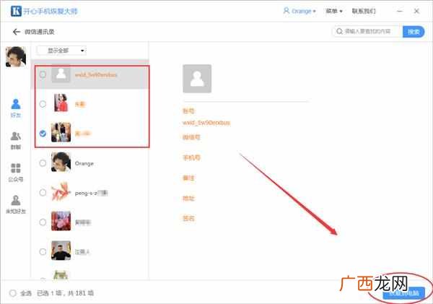
Task: Select the radio beside Orange contact
Action: tap(43, 163)
